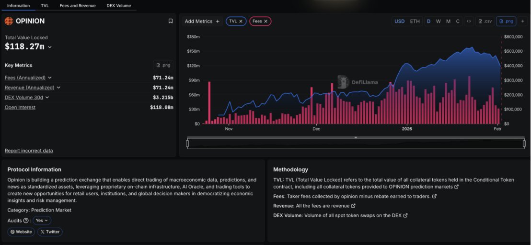Open the Add Metrics menu
The width and height of the screenshot is (531, 245).
[202, 21]
